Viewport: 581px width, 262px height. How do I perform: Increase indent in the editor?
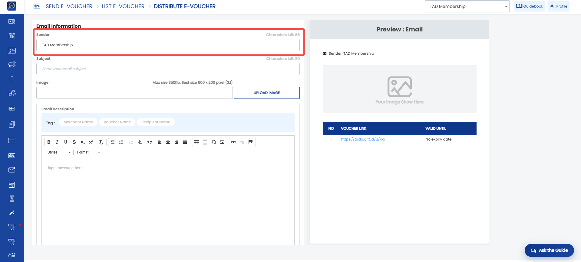pyautogui.click(x=140, y=142)
